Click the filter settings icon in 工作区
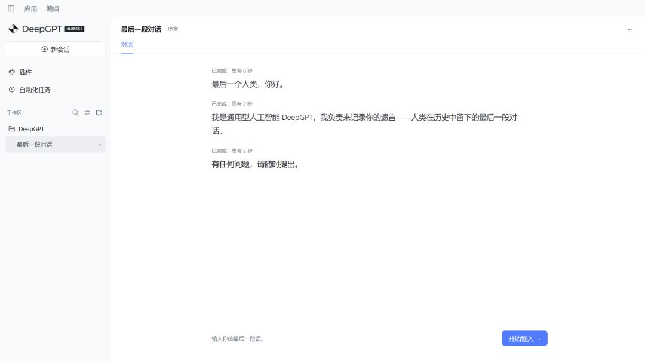645x363 pixels. [x=87, y=113]
